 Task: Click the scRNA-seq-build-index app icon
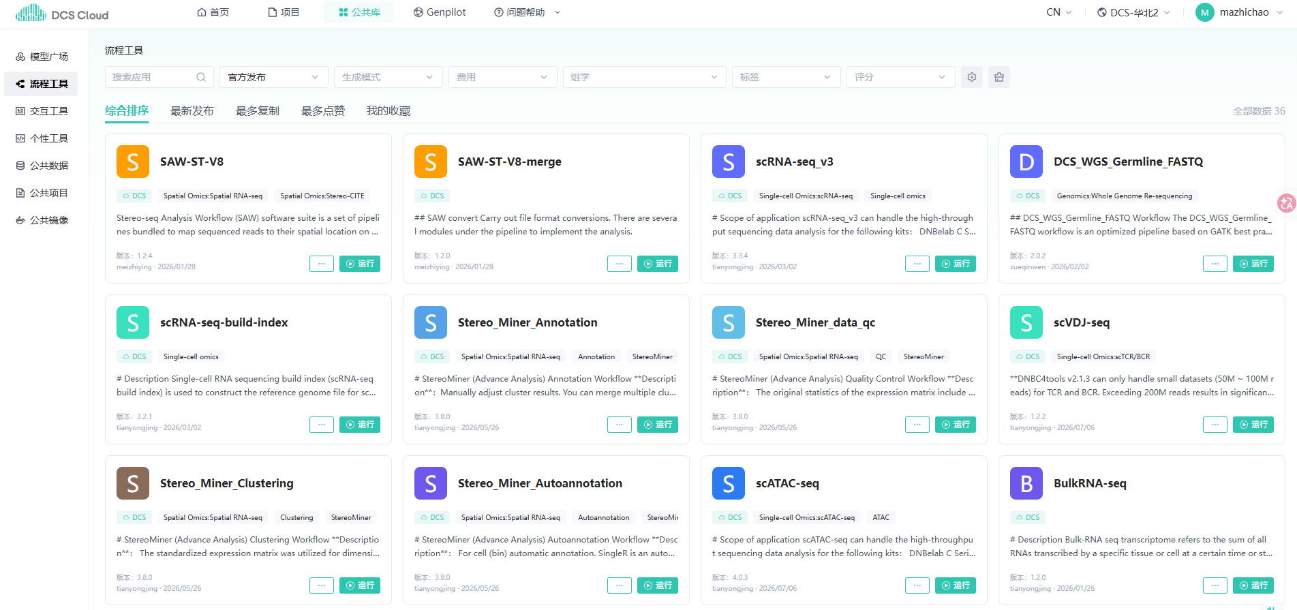coord(133,322)
